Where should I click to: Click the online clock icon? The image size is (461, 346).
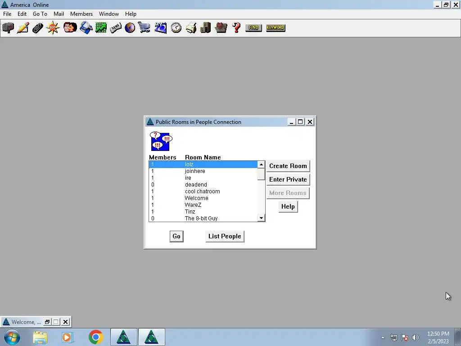176,27
